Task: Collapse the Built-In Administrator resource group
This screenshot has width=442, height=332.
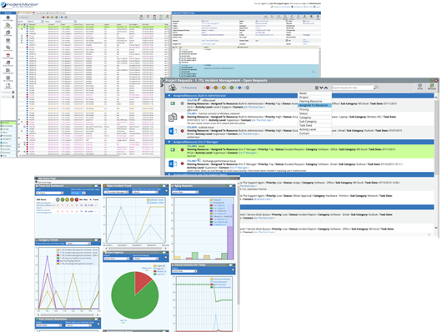Action: click(169, 96)
